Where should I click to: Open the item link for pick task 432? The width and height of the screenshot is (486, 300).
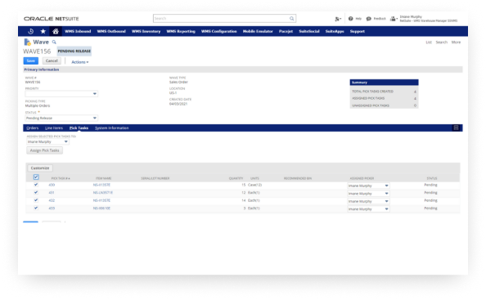(101, 200)
